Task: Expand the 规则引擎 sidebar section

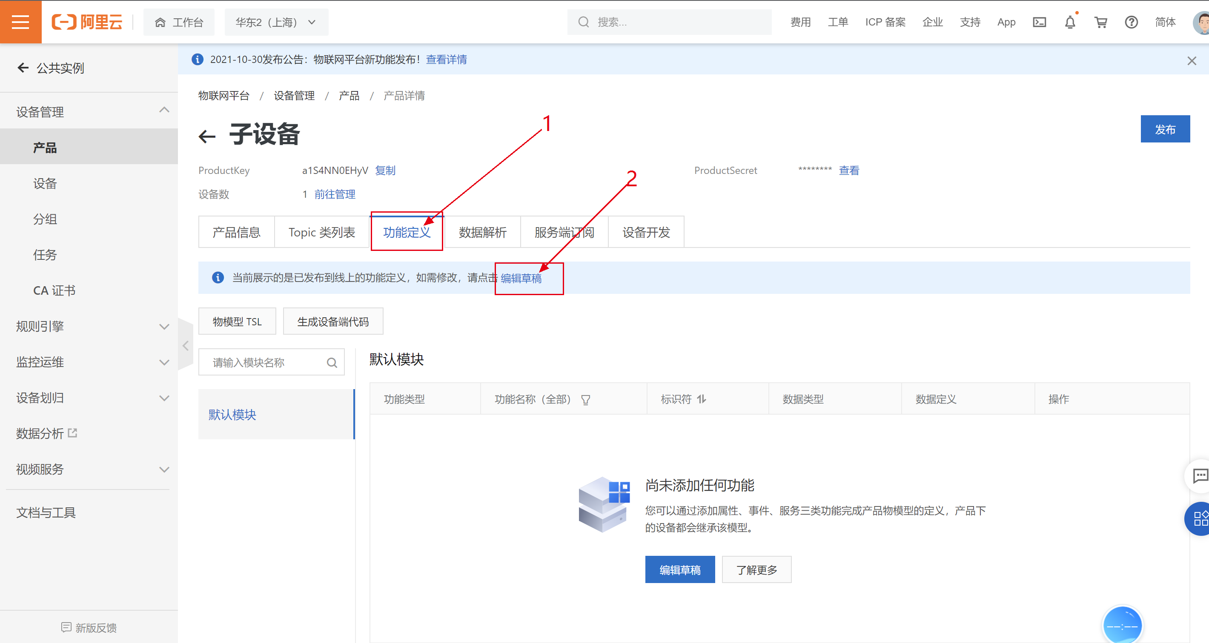Action: coord(164,327)
